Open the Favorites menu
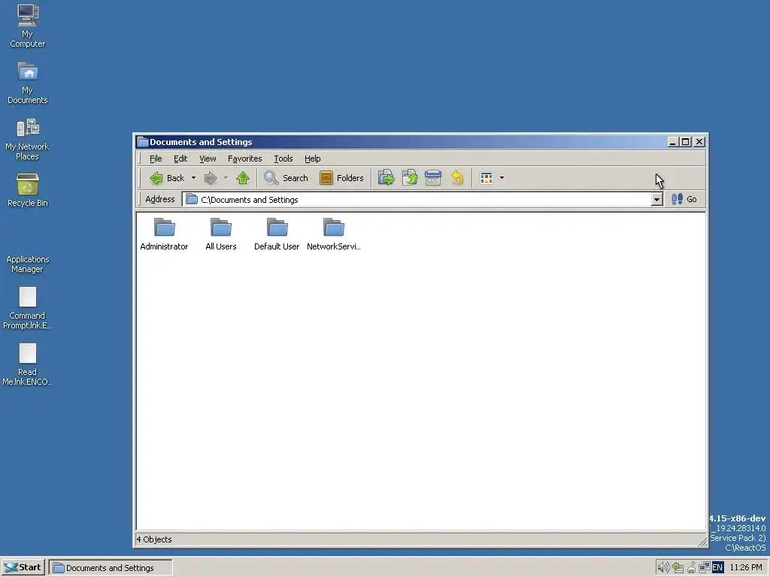 tap(244, 159)
